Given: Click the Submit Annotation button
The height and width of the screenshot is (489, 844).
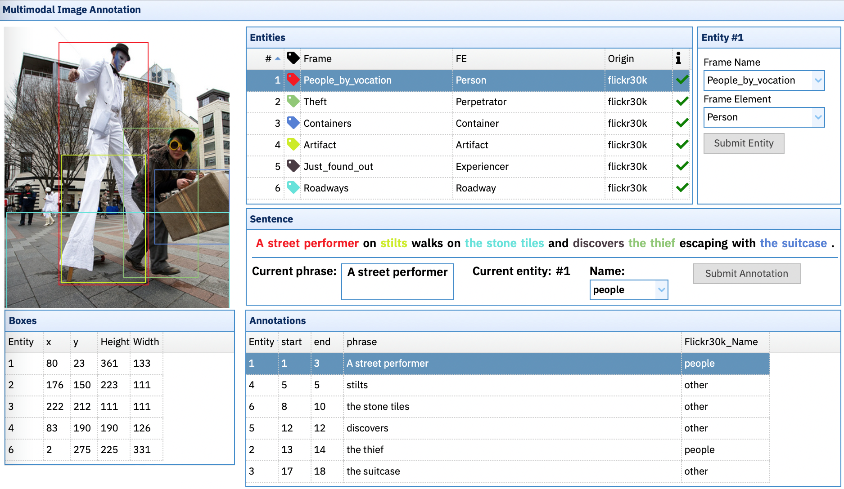Looking at the screenshot, I should click(x=747, y=274).
